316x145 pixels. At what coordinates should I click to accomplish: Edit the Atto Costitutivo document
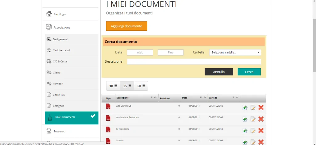point(253,108)
